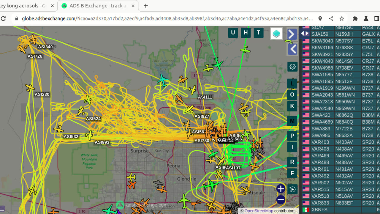Zoom in on the map with plus button
This screenshot has height=214, width=380.
281,189
